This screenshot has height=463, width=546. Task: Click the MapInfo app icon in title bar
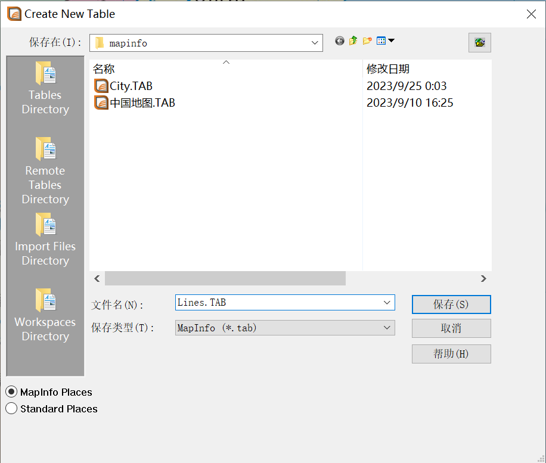(14, 14)
